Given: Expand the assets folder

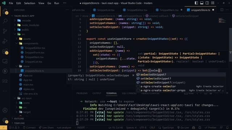Looking at the screenshot, I should point(25,39).
